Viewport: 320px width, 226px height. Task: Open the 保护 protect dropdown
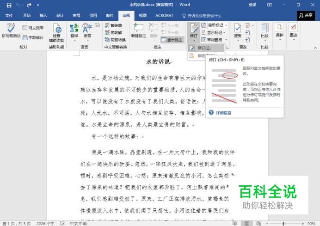(280, 32)
